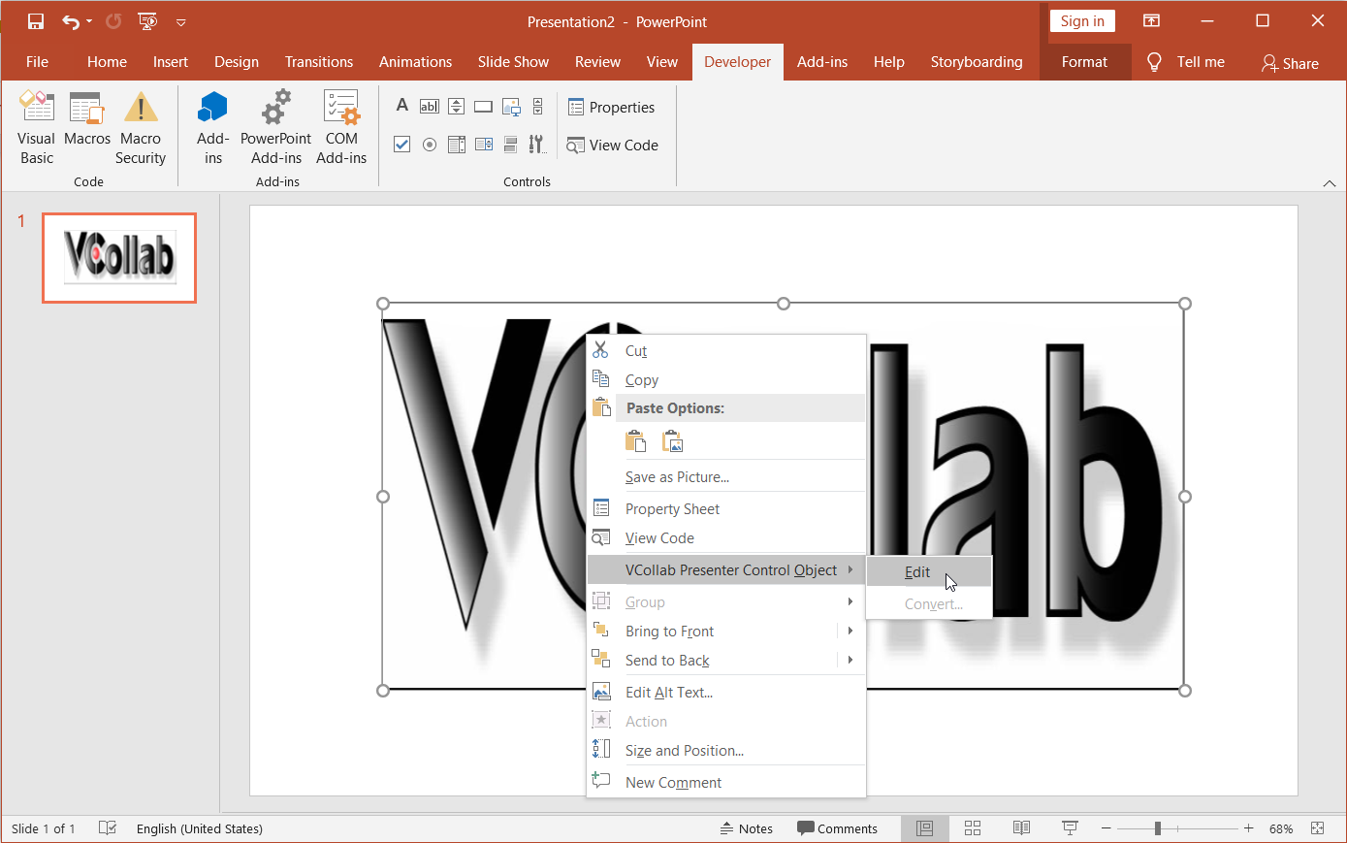
Task: Open spell check status icon
Action: point(108,827)
